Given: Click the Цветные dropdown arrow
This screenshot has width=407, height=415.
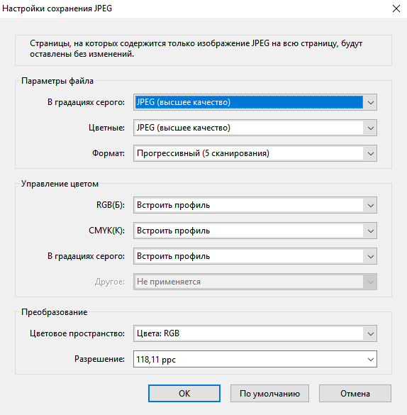Looking at the screenshot, I should pyautogui.click(x=371, y=128).
